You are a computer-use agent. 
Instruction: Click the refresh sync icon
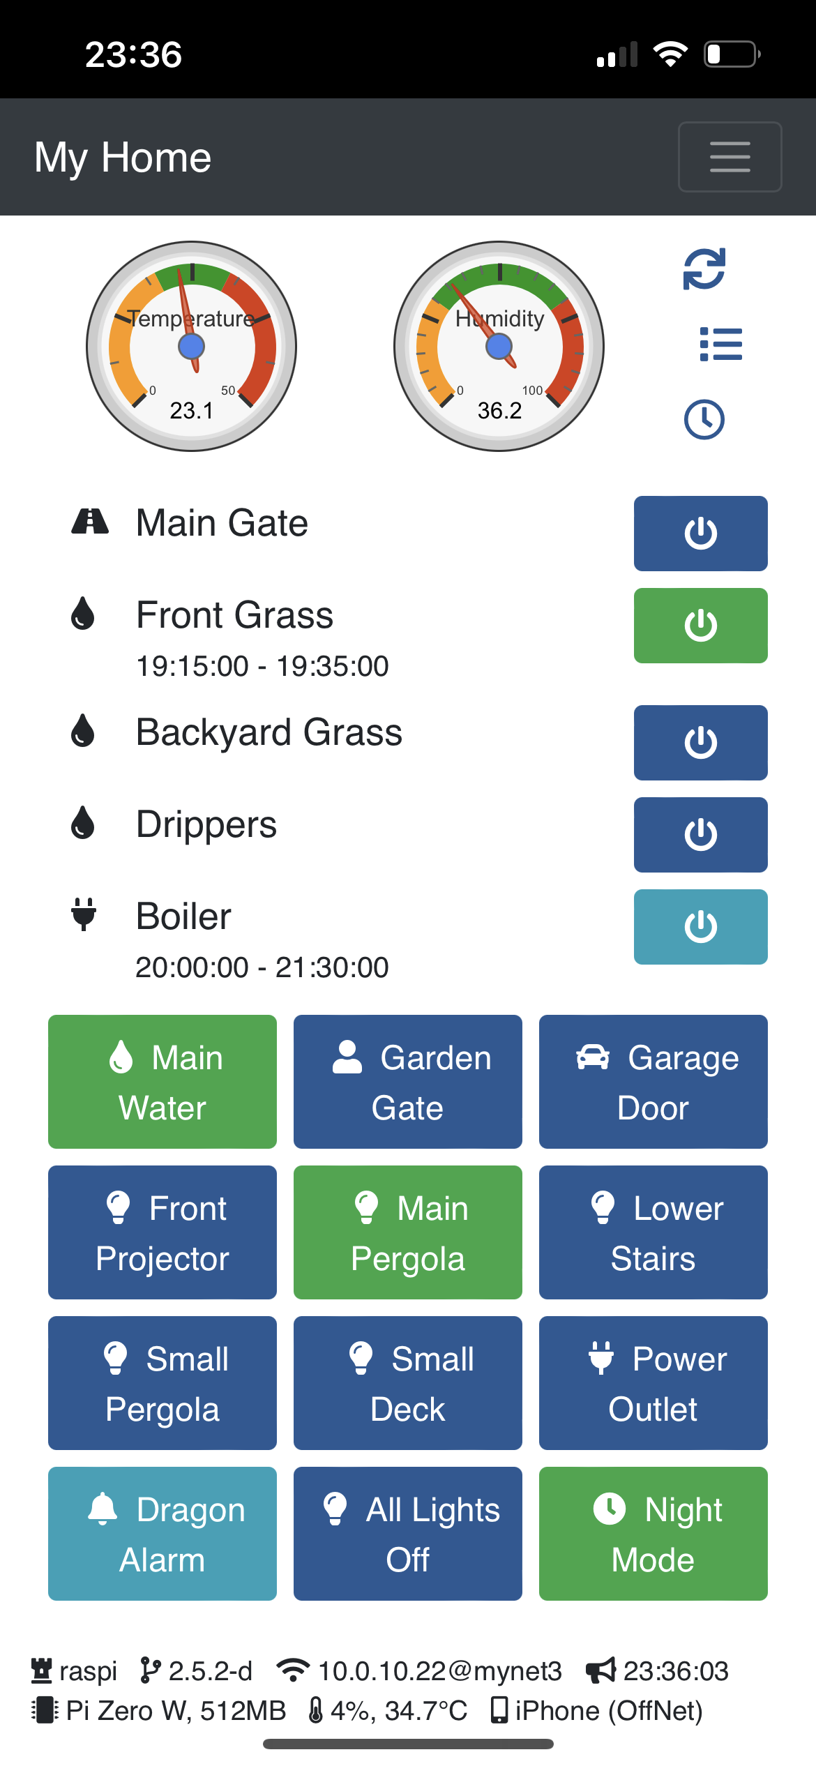coord(704,269)
